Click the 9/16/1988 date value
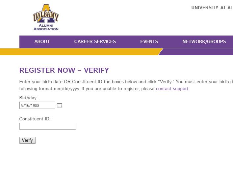Screen dimensions: 233x173 (30, 106)
